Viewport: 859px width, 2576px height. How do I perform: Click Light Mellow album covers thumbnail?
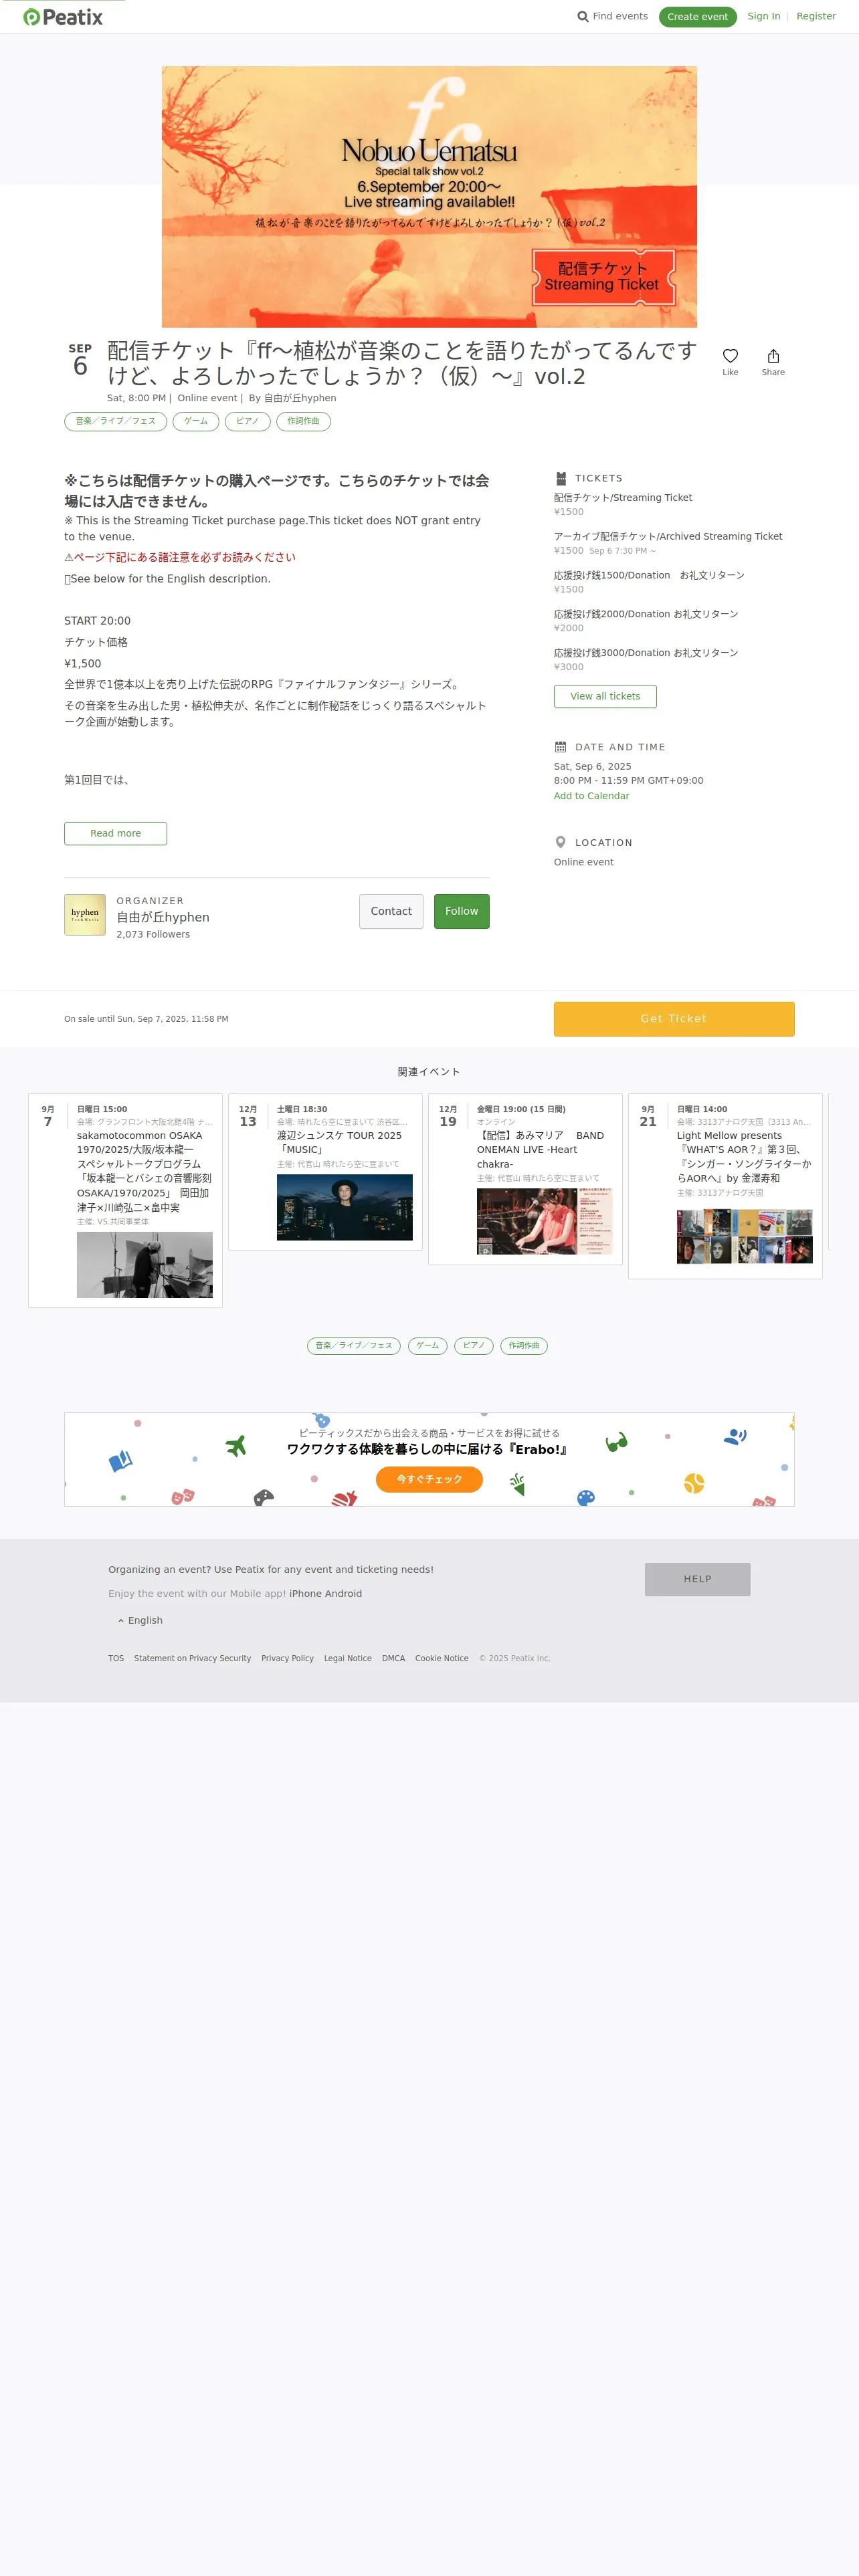click(745, 1237)
